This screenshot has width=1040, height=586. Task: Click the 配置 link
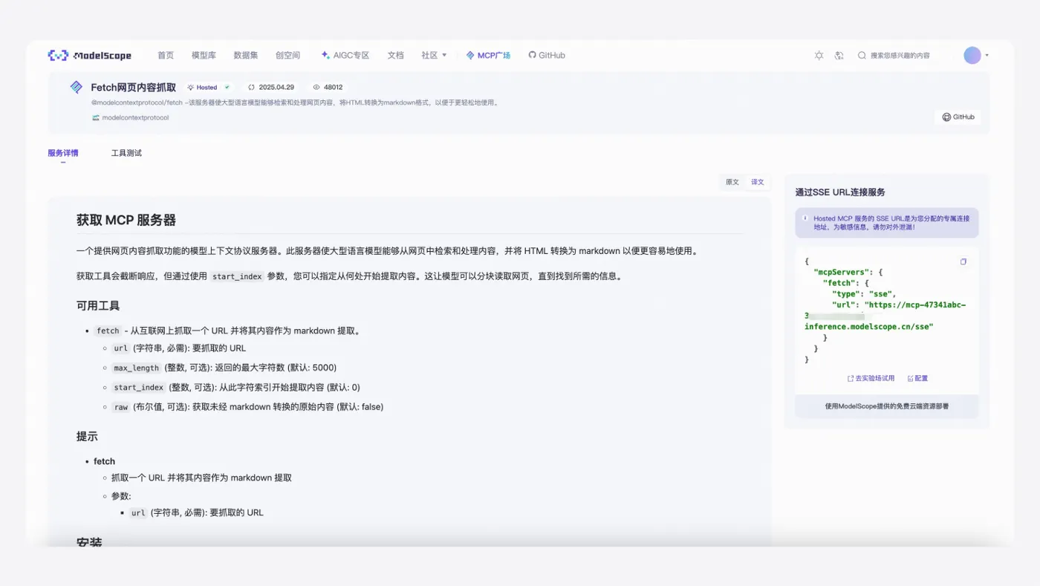917,378
